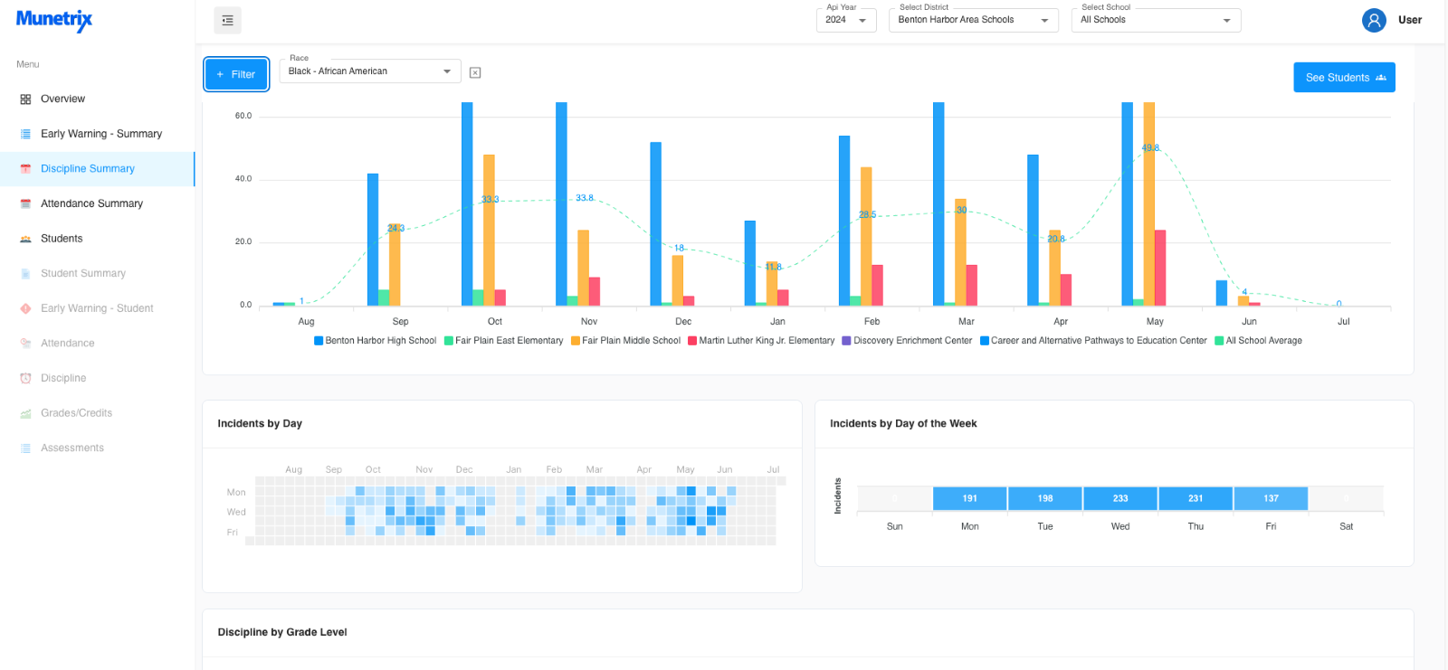Open the Students menu item

(x=62, y=239)
